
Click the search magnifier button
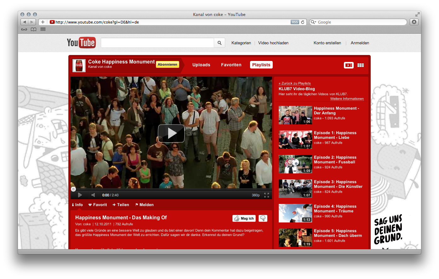(219, 43)
